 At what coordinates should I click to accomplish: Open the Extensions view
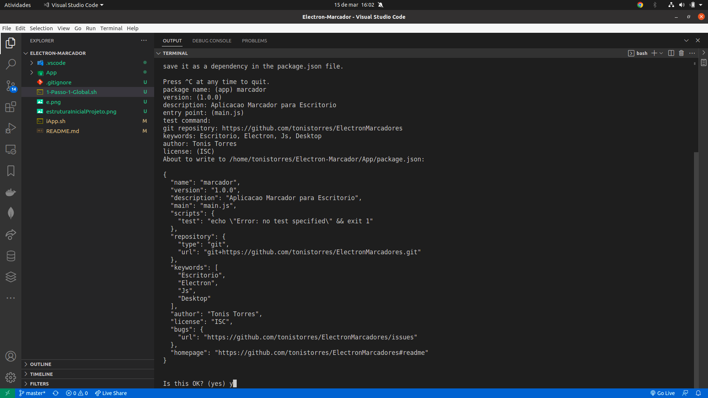coord(11,107)
